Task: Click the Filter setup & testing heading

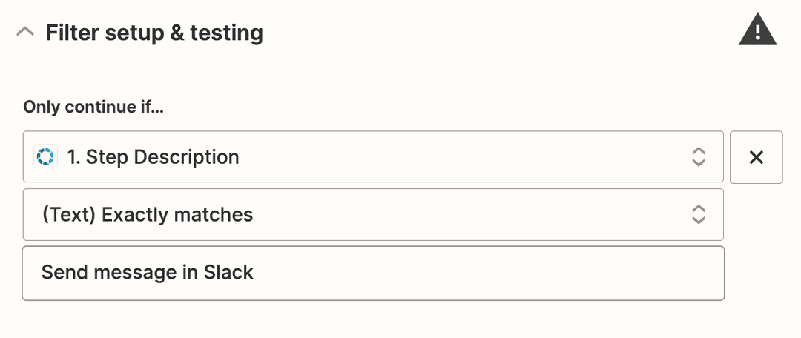Action: (154, 33)
